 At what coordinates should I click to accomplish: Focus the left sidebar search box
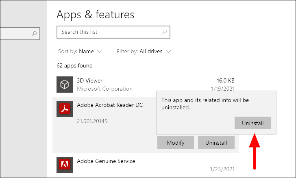point(20,34)
